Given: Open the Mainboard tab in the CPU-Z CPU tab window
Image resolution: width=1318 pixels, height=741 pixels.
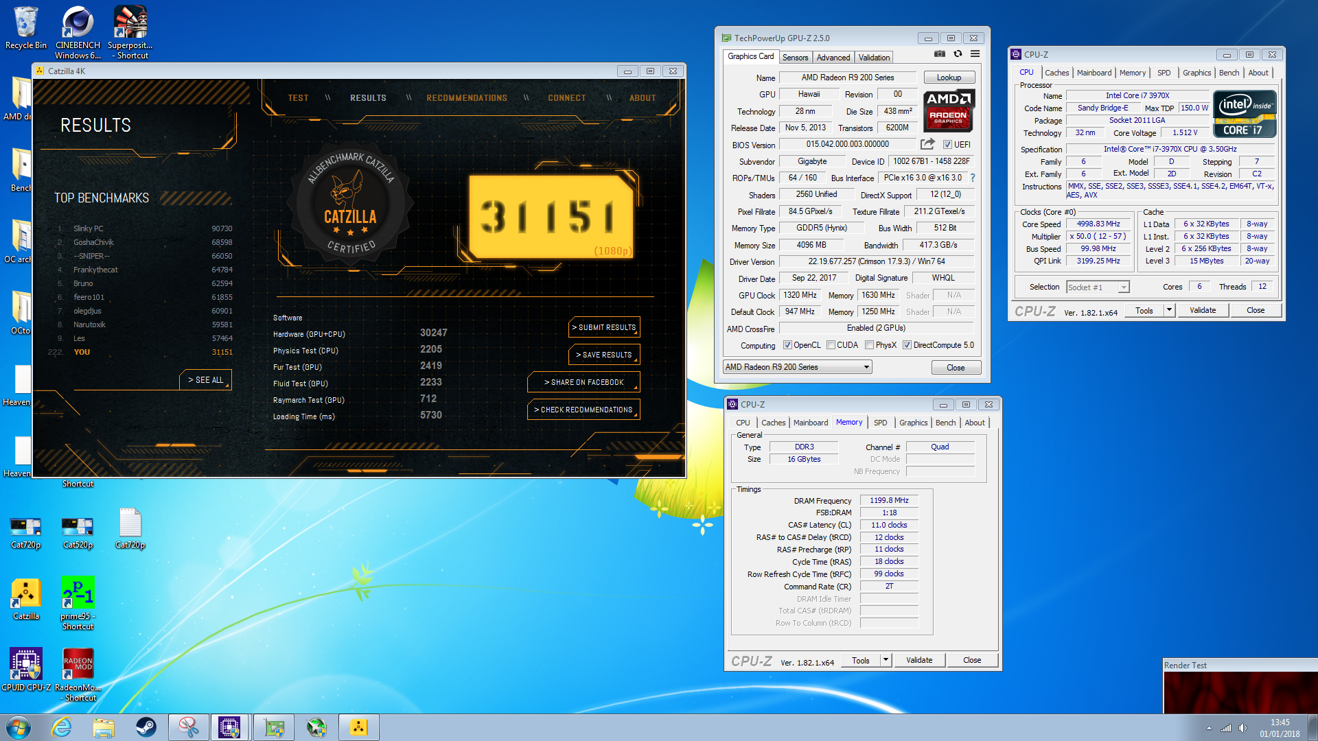Looking at the screenshot, I should click(1094, 73).
